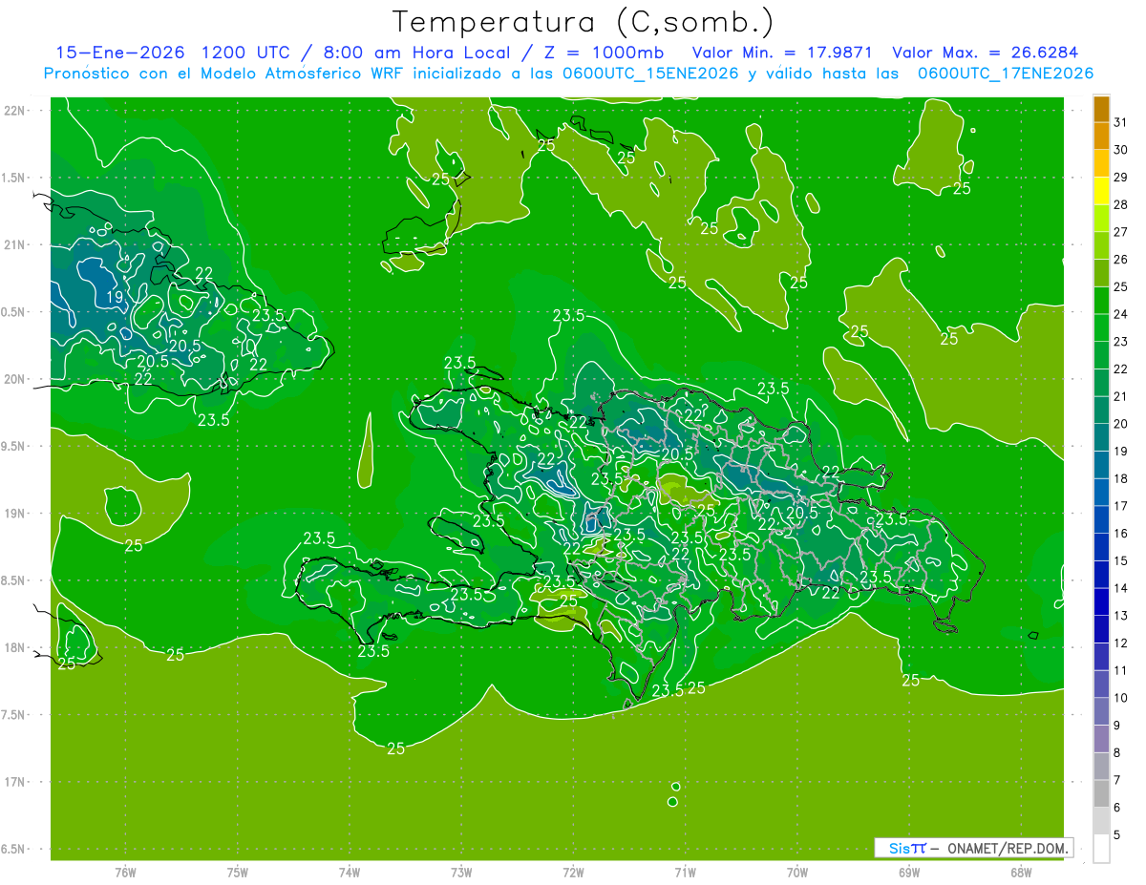Click the '31' colorbar scale label
This screenshot has width=1146, height=885.
[x=1121, y=123]
